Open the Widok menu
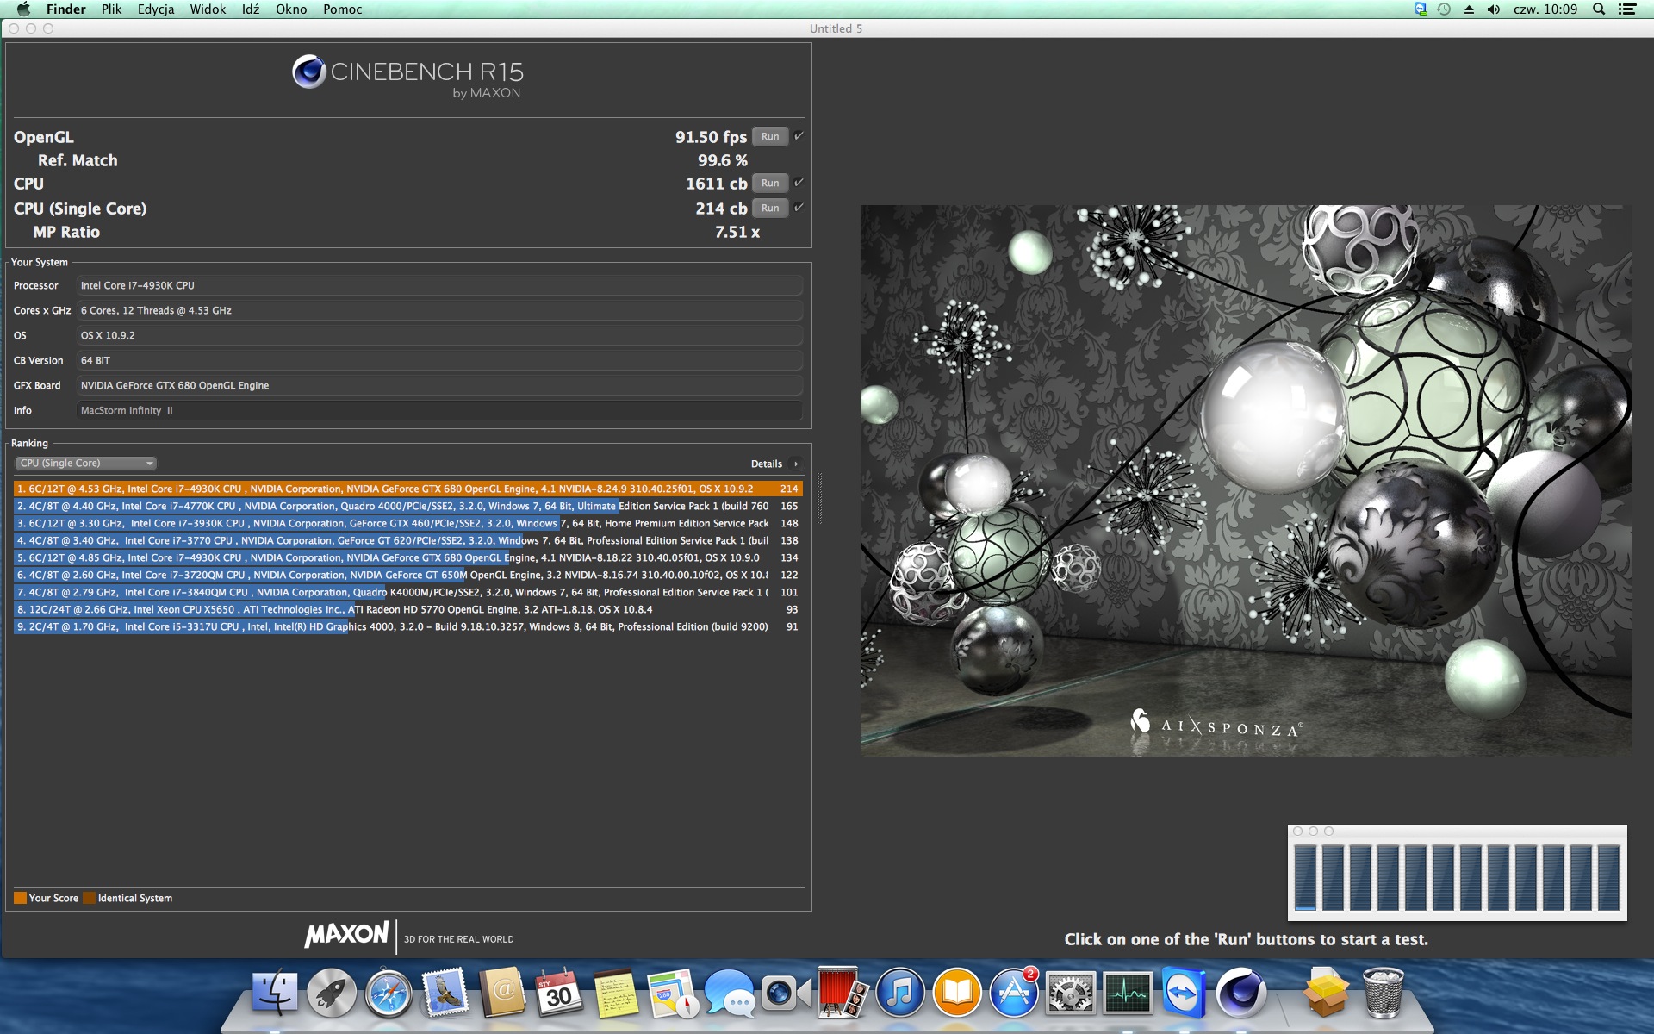Image resolution: width=1654 pixels, height=1034 pixels. (x=208, y=9)
